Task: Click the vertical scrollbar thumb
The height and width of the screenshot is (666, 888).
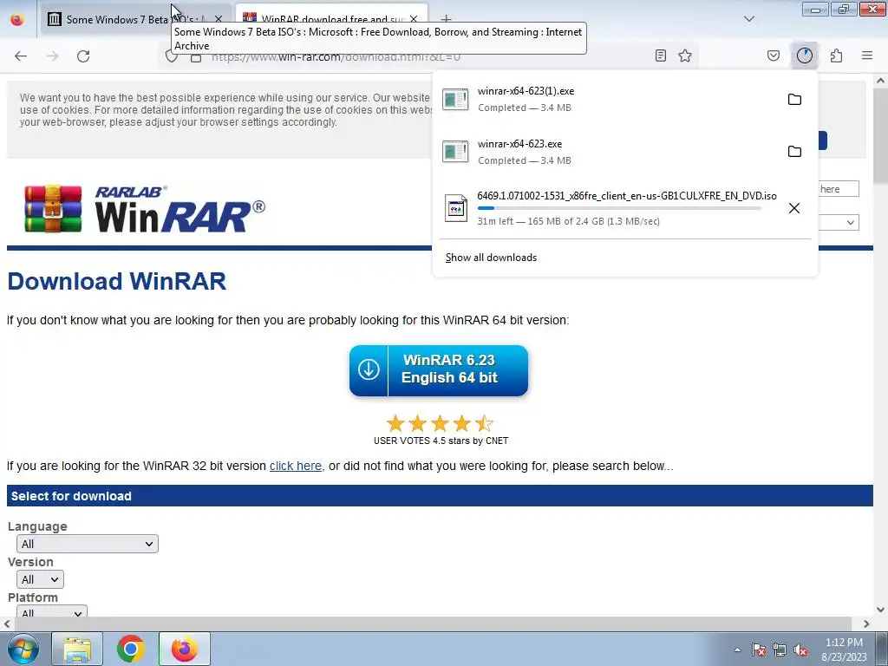Action: tap(881, 136)
